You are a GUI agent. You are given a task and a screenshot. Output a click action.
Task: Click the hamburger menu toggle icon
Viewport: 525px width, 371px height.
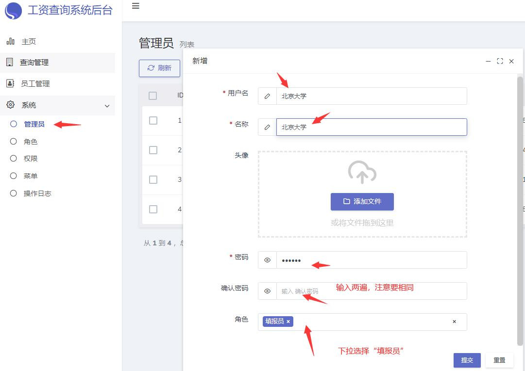point(136,6)
